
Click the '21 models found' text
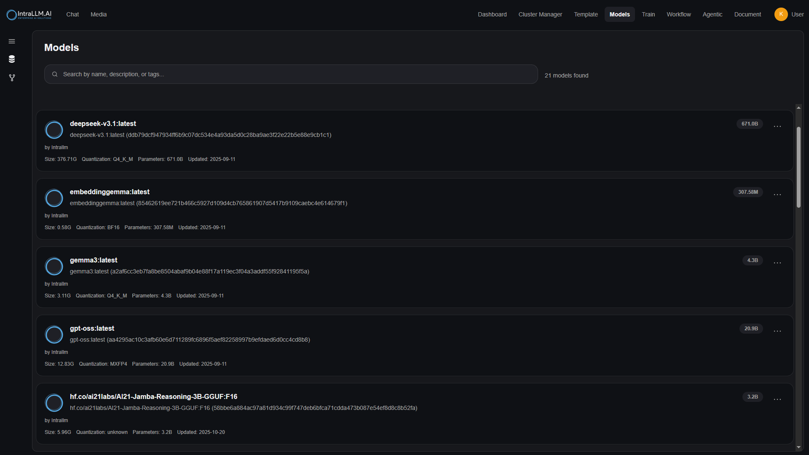tap(566, 75)
